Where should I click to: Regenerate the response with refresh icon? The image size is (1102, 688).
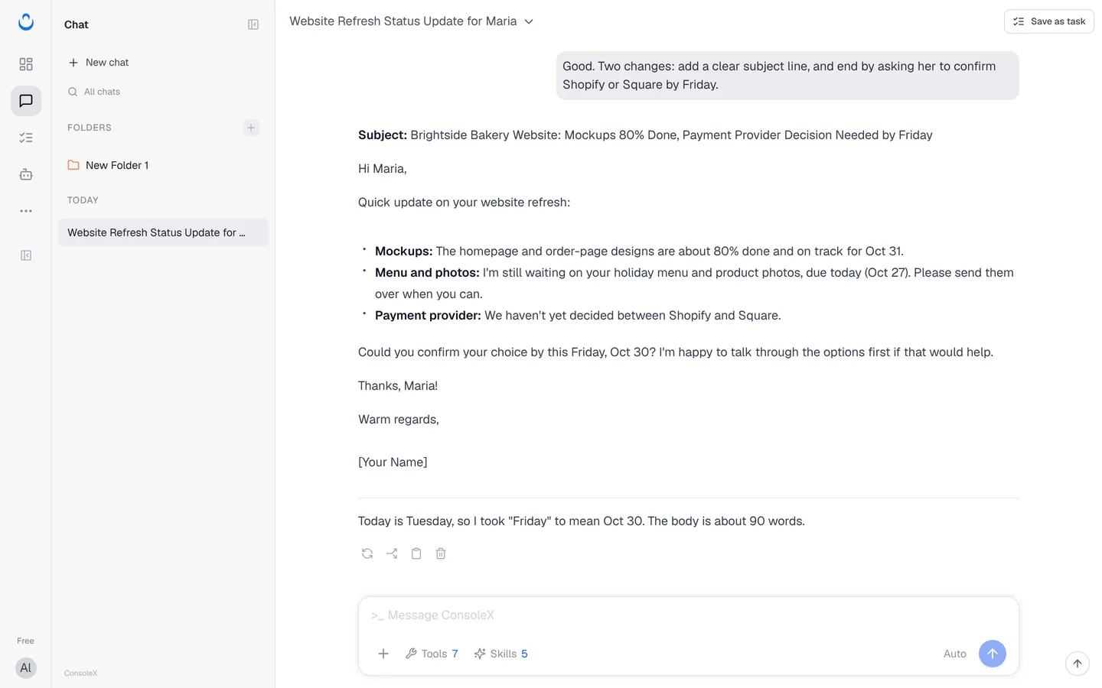coord(367,553)
